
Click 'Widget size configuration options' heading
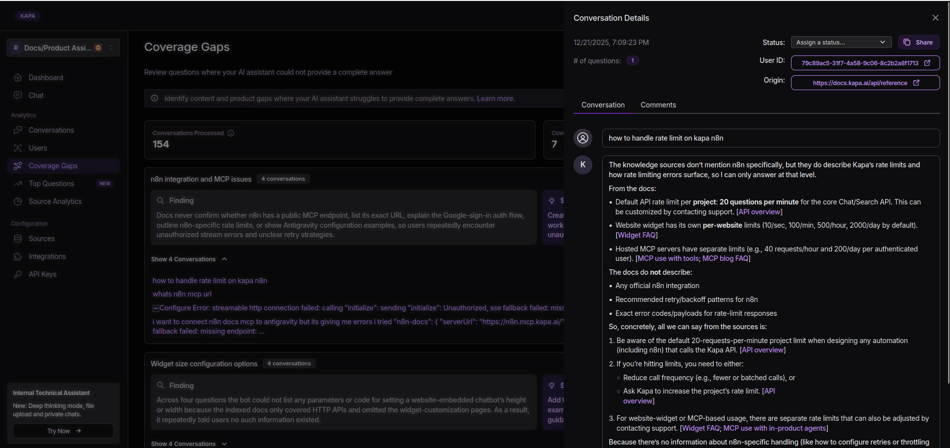pos(204,364)
